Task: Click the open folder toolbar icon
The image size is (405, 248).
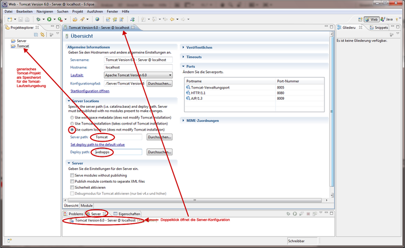Action: coord(75,19)
